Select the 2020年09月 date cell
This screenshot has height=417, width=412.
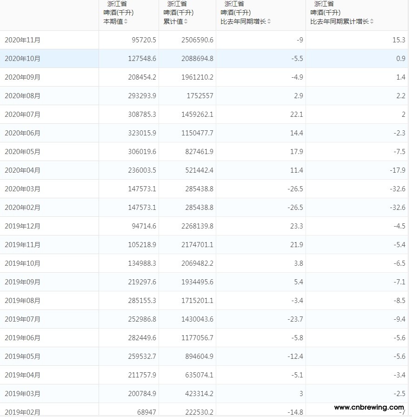pyautogui.click(x=22, y=77)
